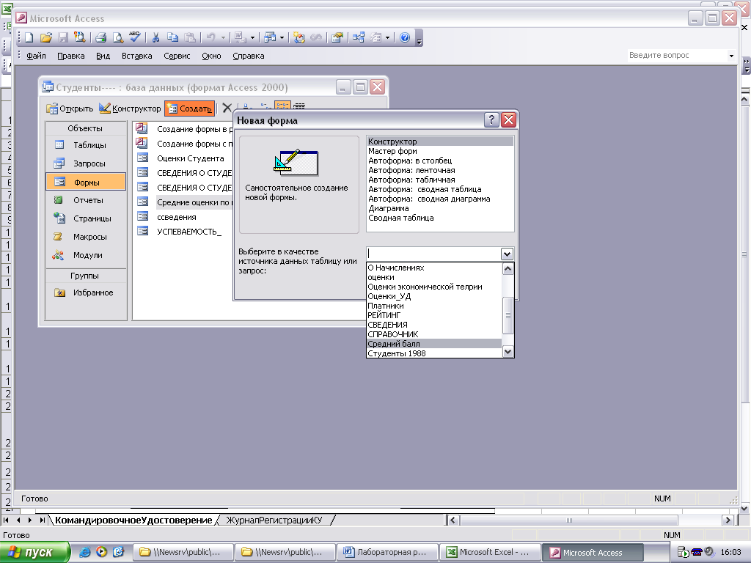Select Оценки_УД in dropdown list
The width and height of the screenshot is (751, 563).
click(x=434, y=296)
